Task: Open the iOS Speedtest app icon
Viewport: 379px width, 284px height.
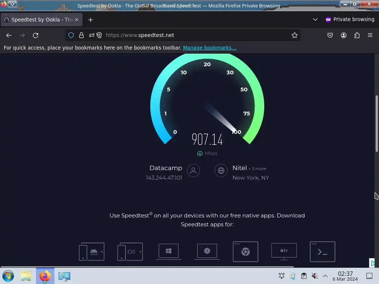Action: (x=130, y=251)
